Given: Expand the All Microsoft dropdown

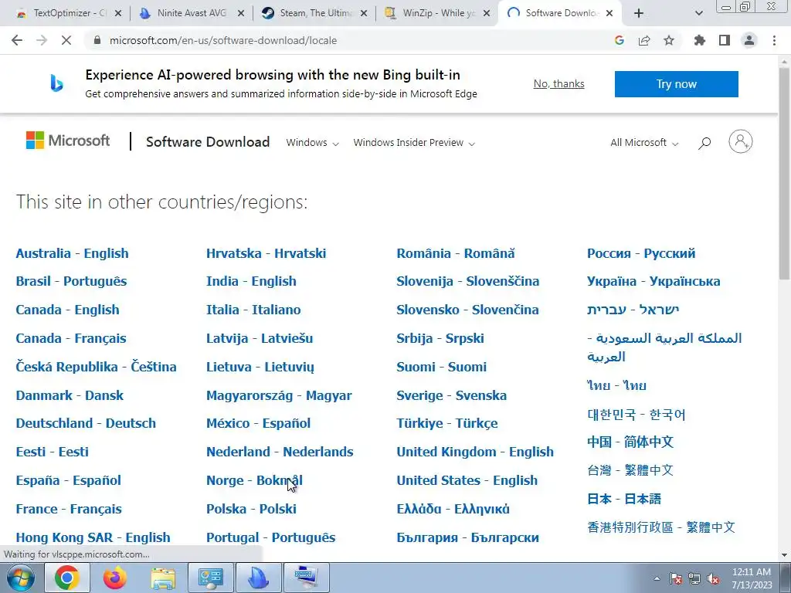Looking at the screenshot, I should 644,143.
